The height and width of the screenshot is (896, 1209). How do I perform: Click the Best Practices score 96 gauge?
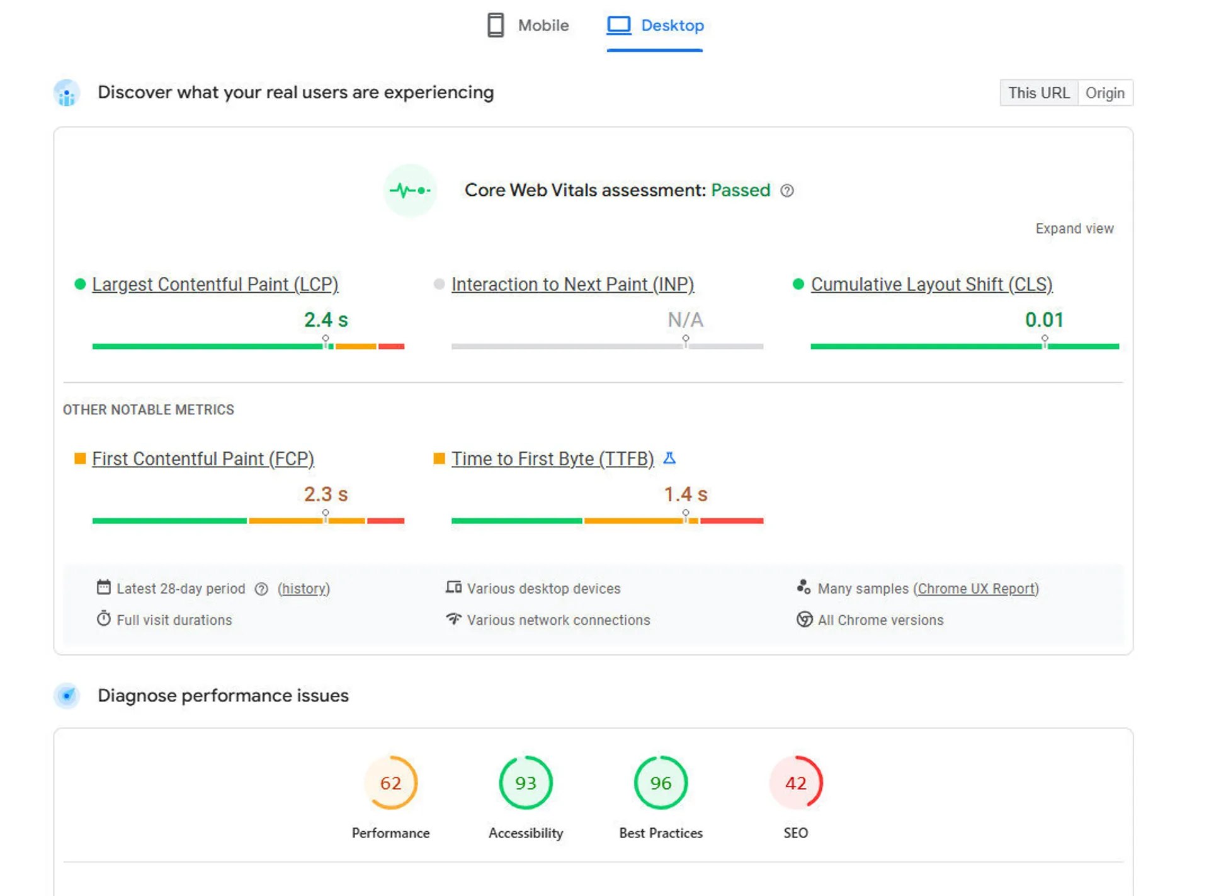tap(661, 783)
